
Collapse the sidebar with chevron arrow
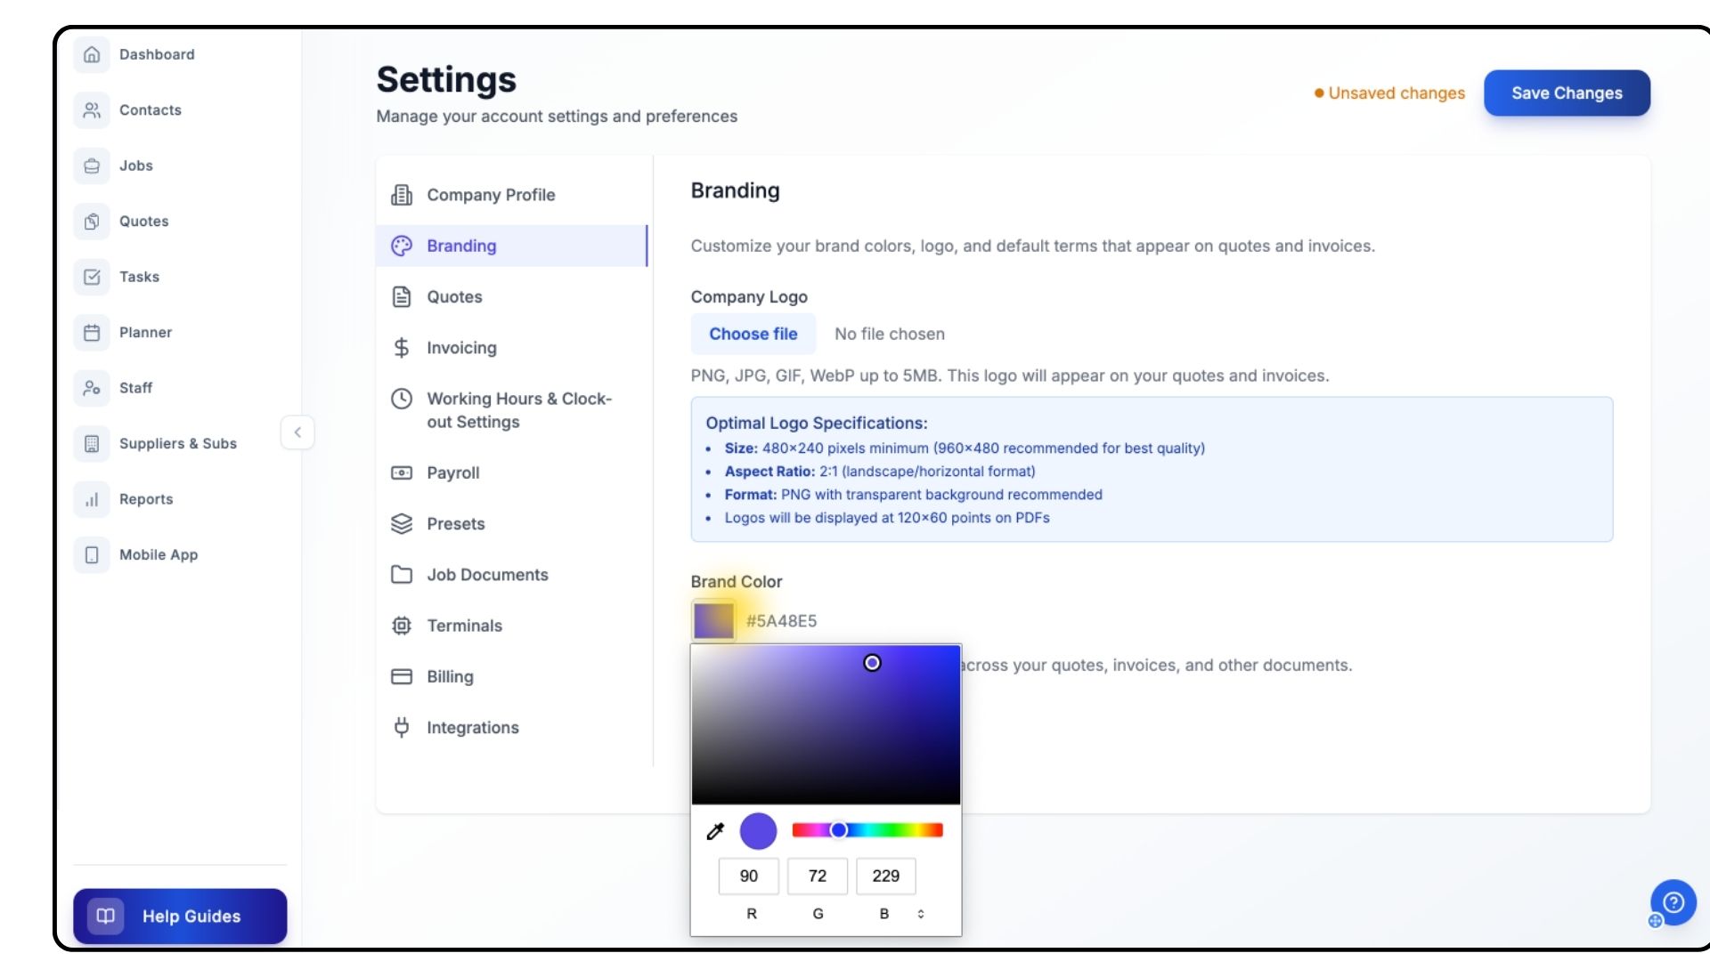297,432
